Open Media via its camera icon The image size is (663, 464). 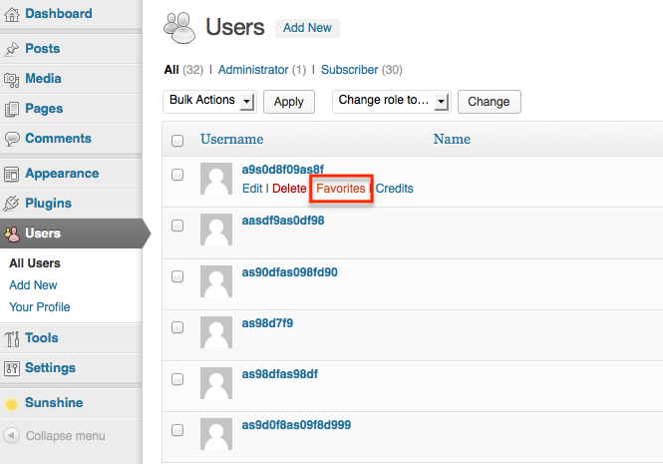pos(11,80)
